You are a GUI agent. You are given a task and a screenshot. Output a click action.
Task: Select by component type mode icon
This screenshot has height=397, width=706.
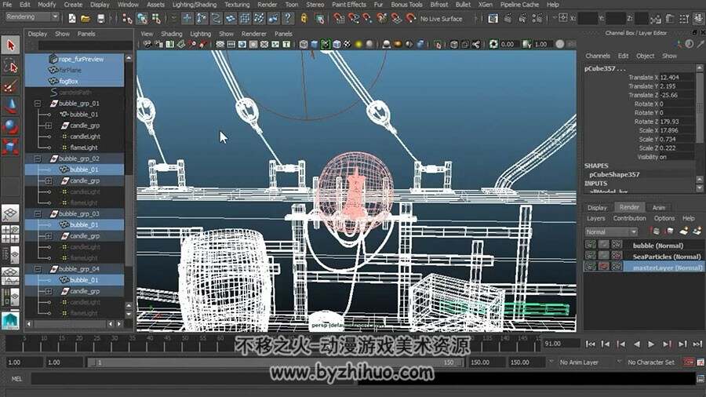tap(156, 19)
